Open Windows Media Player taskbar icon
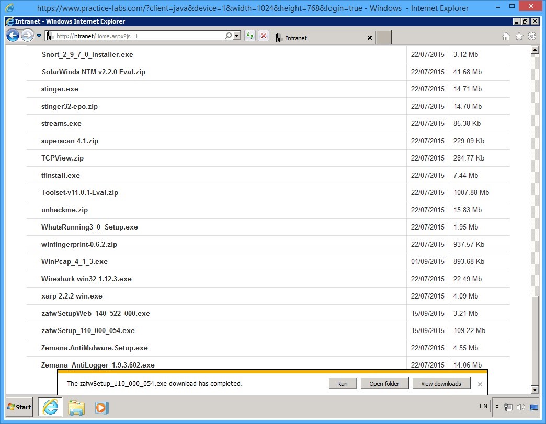Viewport: 546px width, 424px height. pos(101,407)
